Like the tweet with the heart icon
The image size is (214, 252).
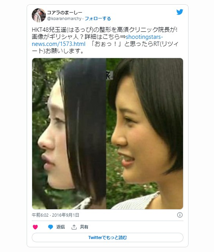coord(35,227)
